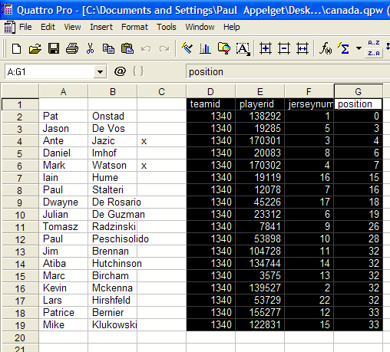The image size is (390, 352).
Task: Select column E header
Action: click(x=259, y=91)
